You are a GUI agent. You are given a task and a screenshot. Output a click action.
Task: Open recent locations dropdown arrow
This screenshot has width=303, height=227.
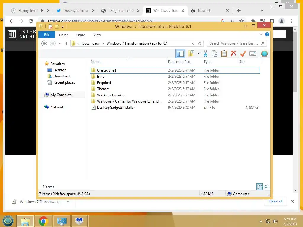point(60,43)
